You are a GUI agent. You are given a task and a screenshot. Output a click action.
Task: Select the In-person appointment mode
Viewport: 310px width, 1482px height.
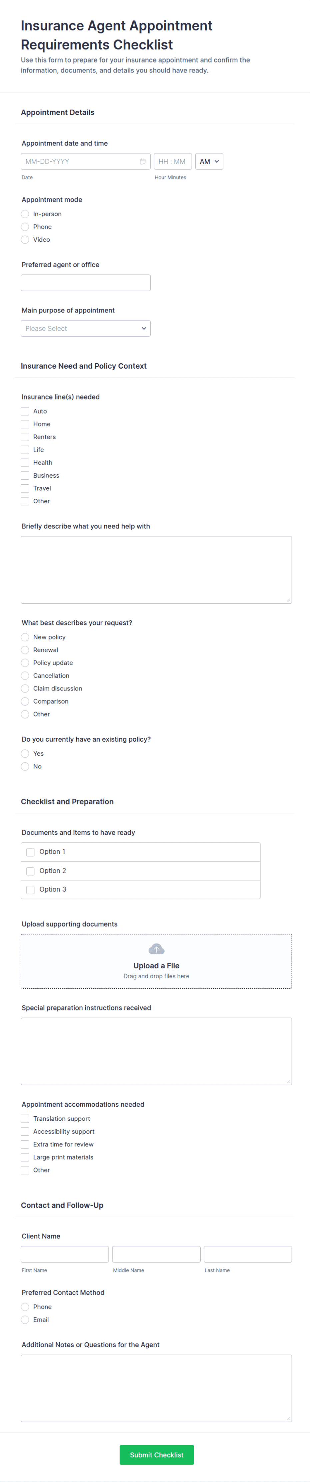point(25,214)
